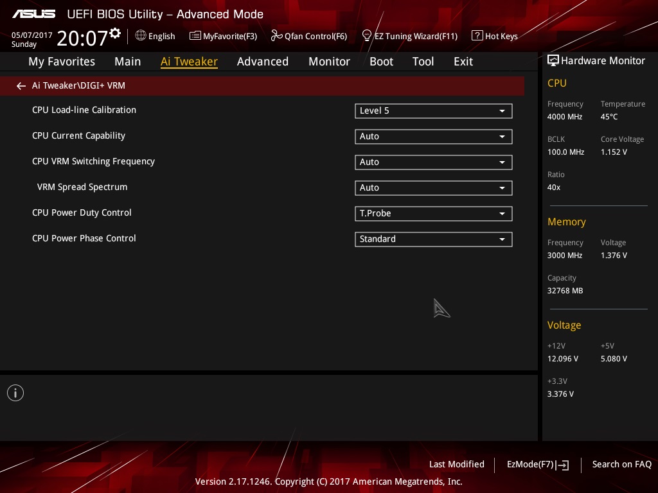Open CPU VRM Switching Frequency dropdown
Screen dimensions: 658x493
point(434,162)
